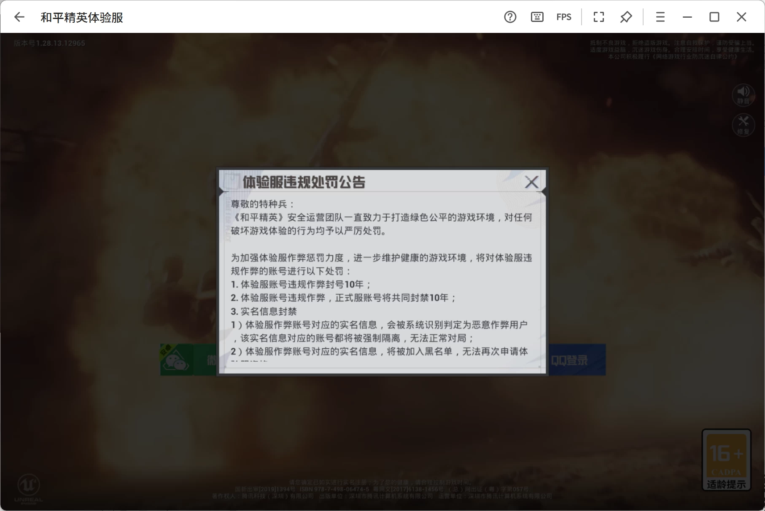Open the hamburger menu
The height and width of the screenshot is (511, 765).
click(660, 17)
